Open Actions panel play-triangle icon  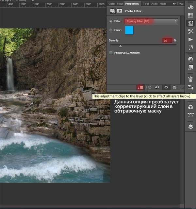pos(190,40)
